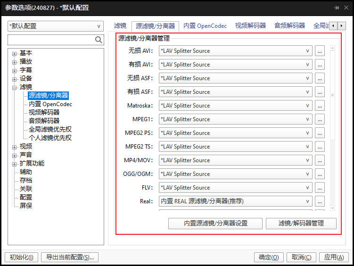The width and height of the screenshot is (354, 266).
Task: Open the OGG/OGM splitter dropdown
Action: click(x=236, y=174)
